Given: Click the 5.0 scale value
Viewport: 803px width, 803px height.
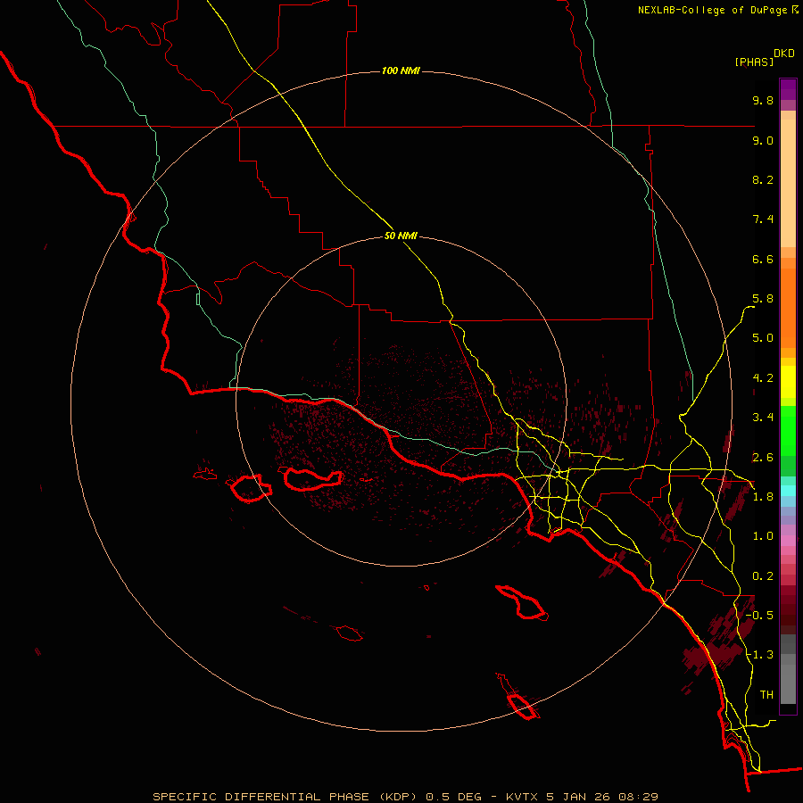Looking at the screenshot, I should [763, 338].
